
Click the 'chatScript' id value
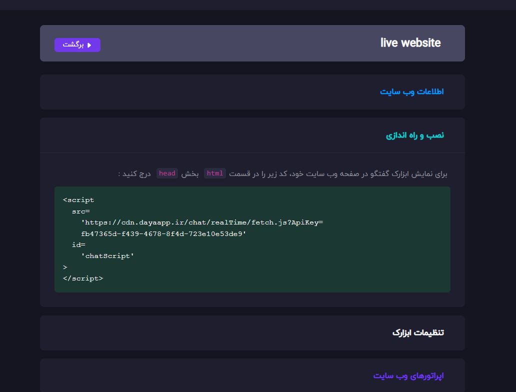point(107,256)
